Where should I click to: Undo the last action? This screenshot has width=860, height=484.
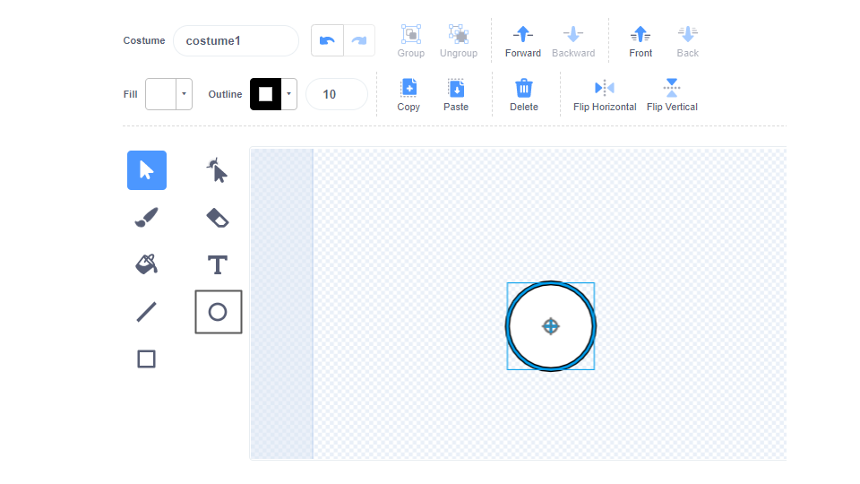pos(327,40)
